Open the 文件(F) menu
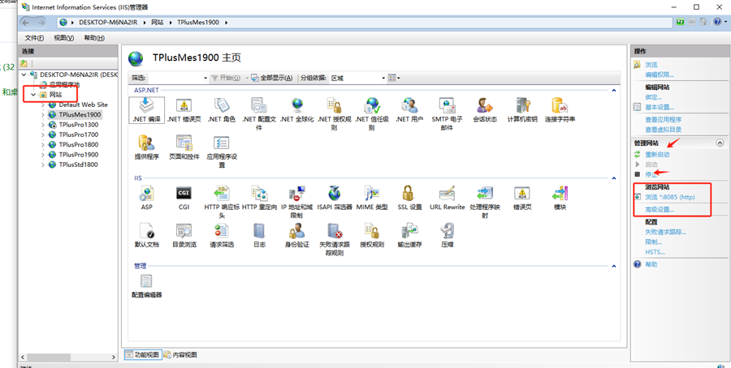The image size is (731, 368). pos(34,38)
